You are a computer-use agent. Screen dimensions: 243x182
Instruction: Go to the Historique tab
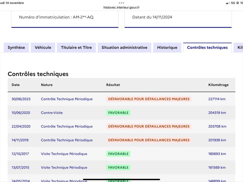tap(167, 47)
